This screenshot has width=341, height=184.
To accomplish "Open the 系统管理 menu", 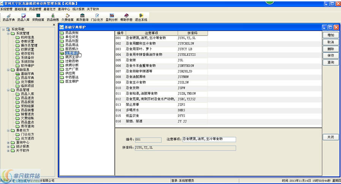I will click(x=6, y=9).
